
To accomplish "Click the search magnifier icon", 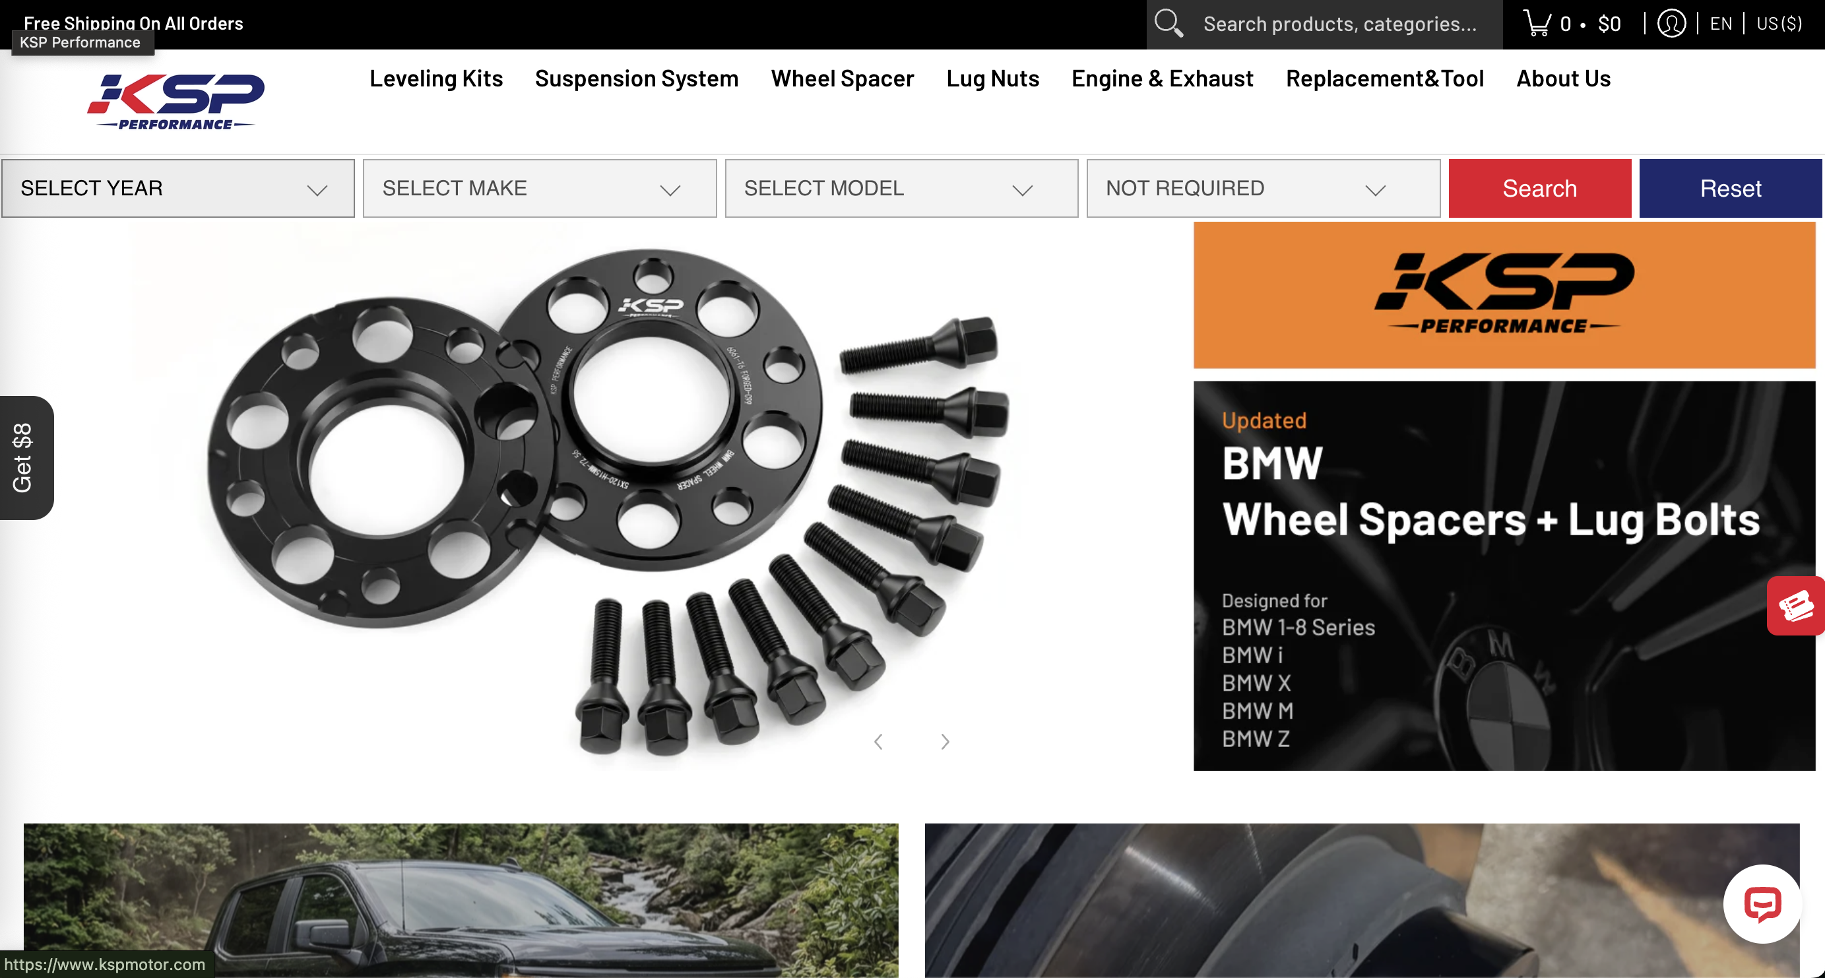I will tap(1169, 23).
